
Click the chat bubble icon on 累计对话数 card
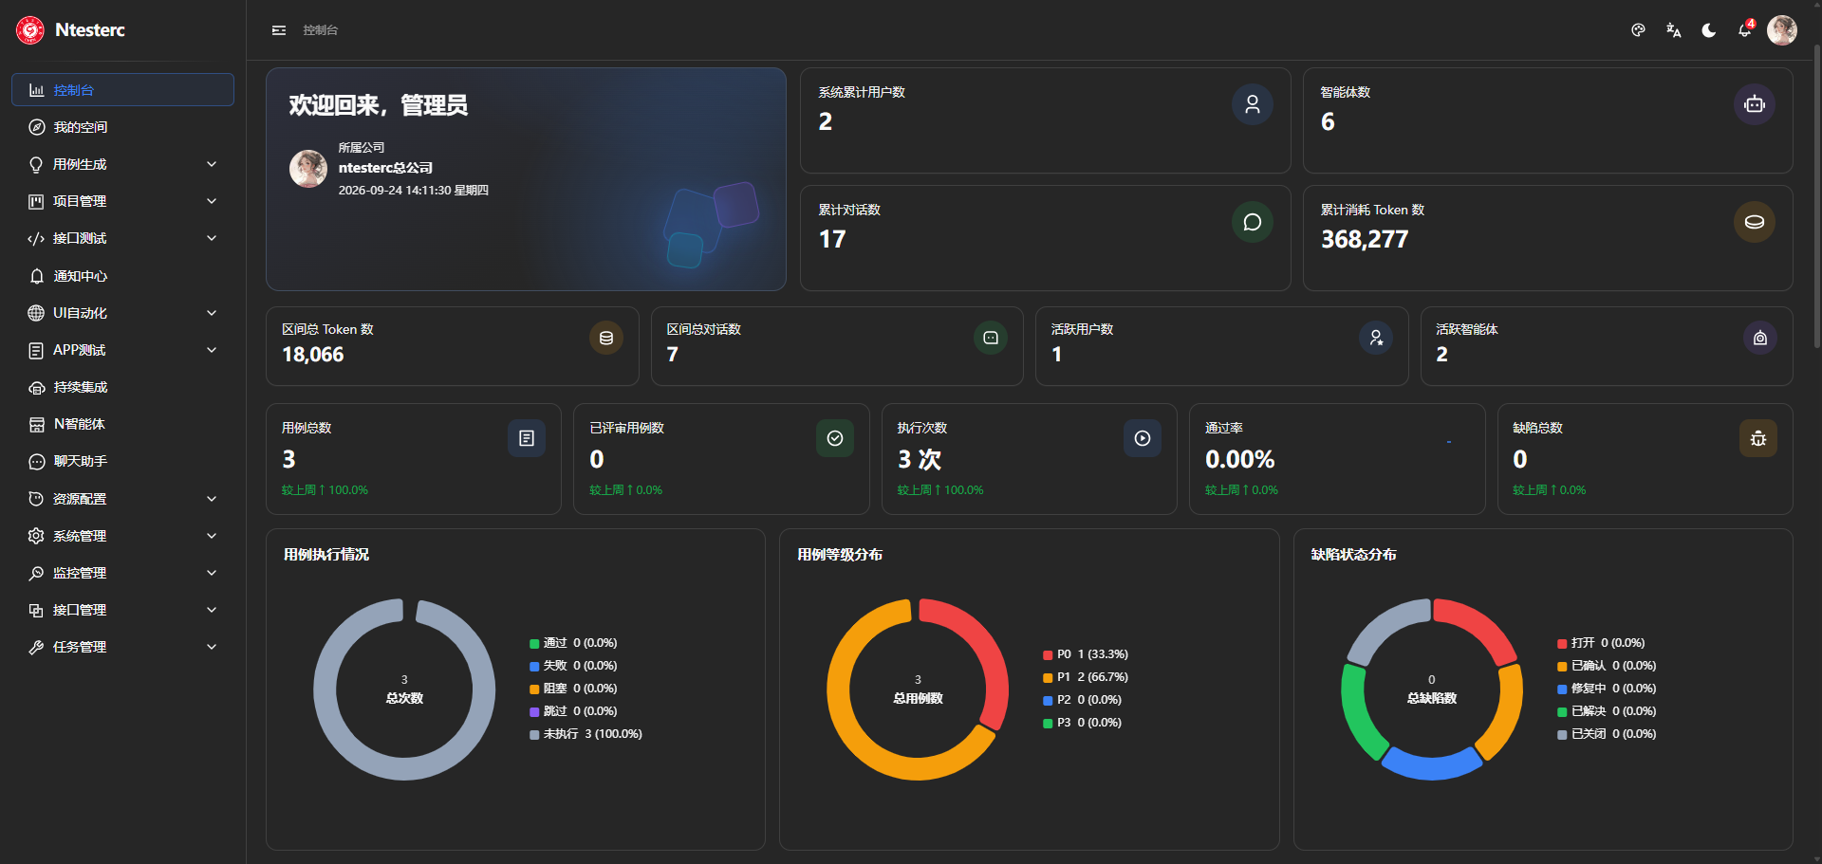click(x=1253, y=222)
